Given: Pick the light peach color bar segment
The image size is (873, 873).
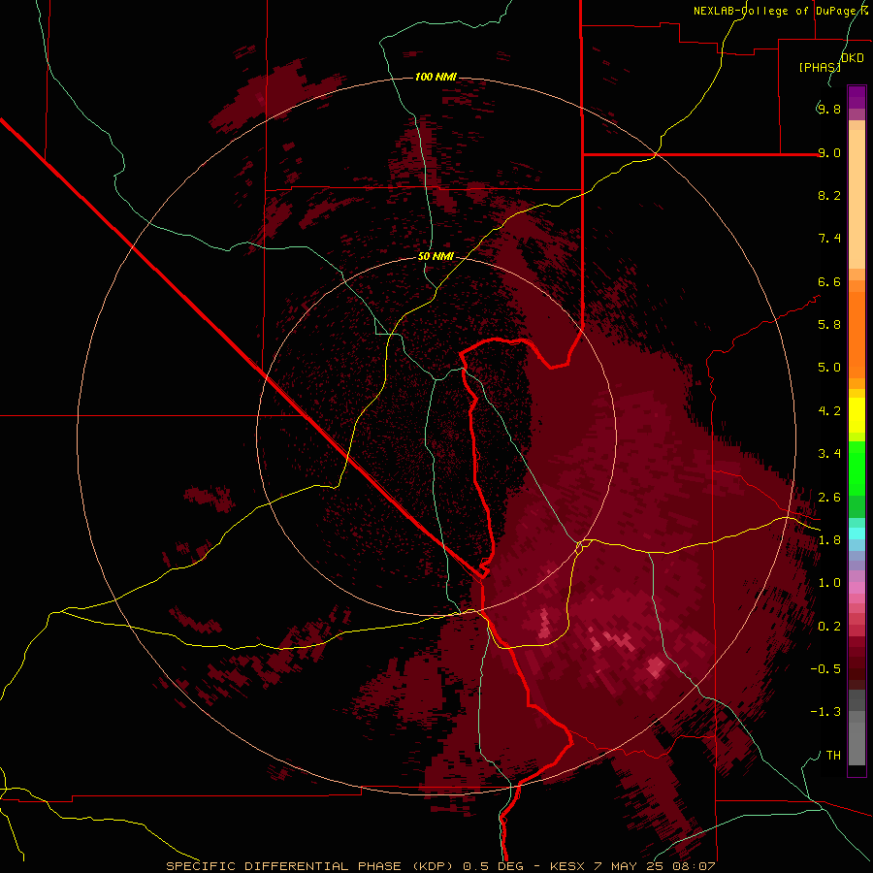Looking at the screenshot, I should tap(857, 201).
